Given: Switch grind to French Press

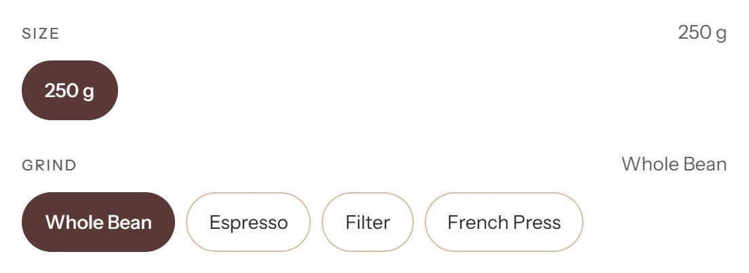Looking at the screenshot, I should (x=504, y=222).
